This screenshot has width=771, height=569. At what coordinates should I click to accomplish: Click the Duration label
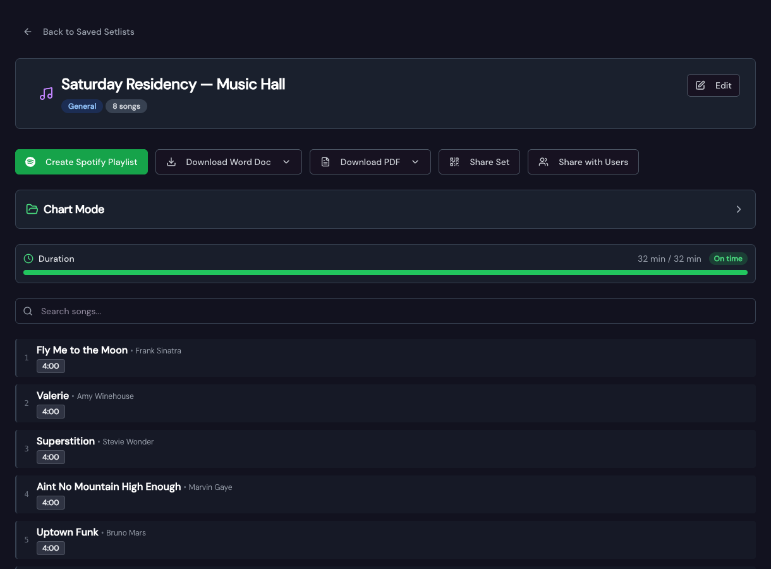tap(56, 259)
